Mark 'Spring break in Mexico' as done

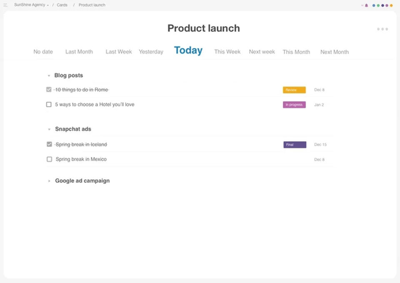click(x=49, y=159)
